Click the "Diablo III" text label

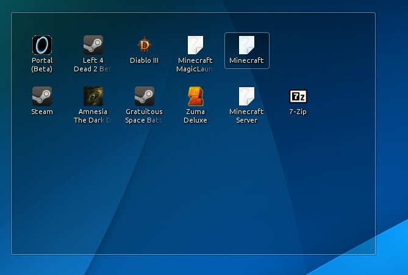[145, 60]
